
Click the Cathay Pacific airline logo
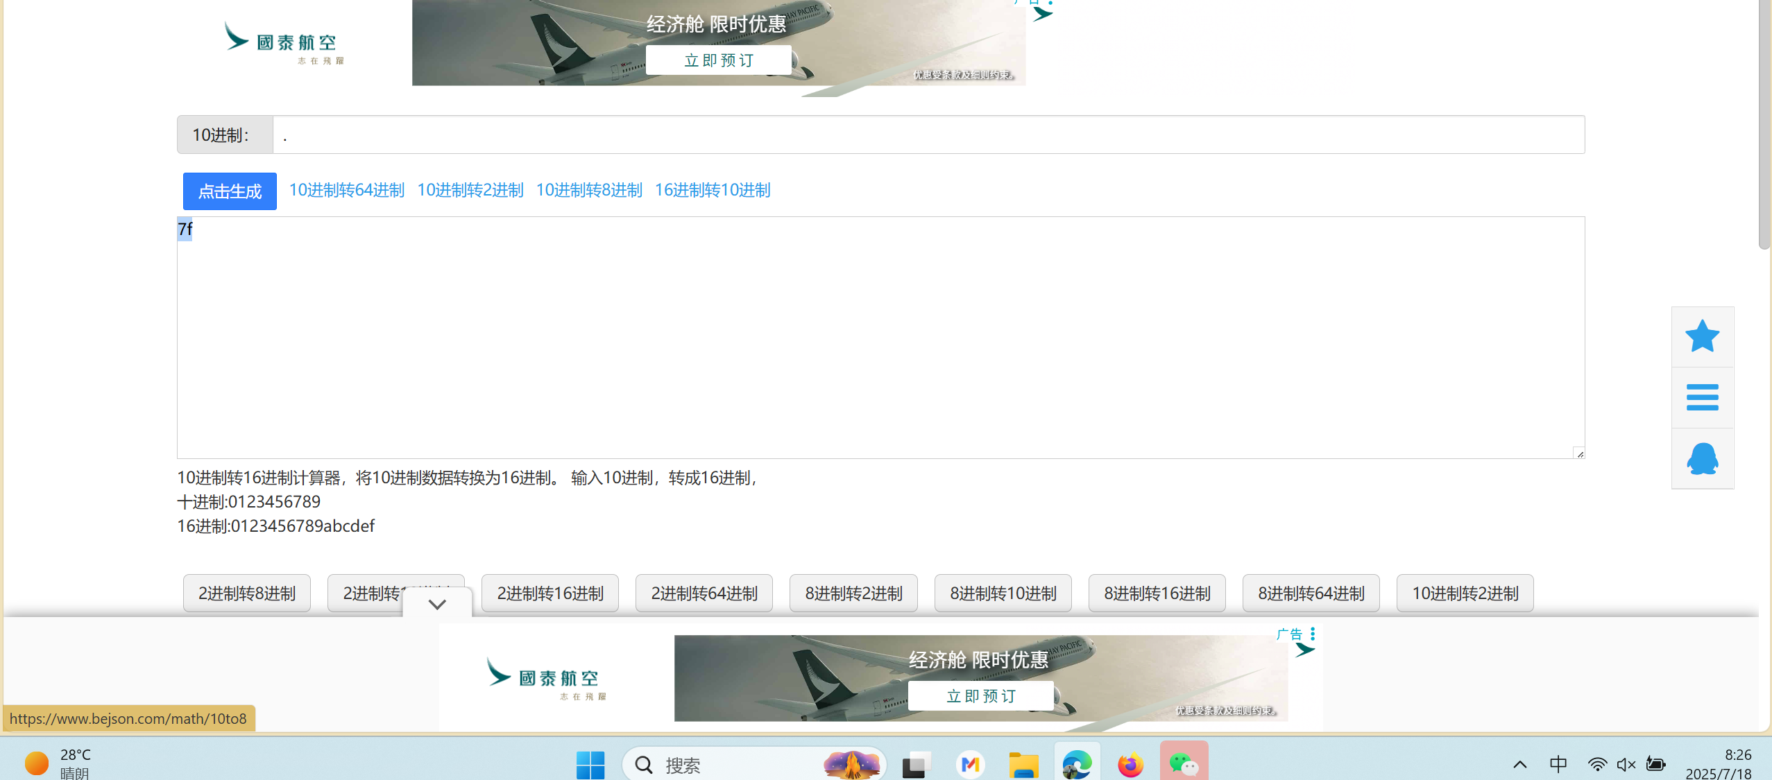(x=280, y=43)
